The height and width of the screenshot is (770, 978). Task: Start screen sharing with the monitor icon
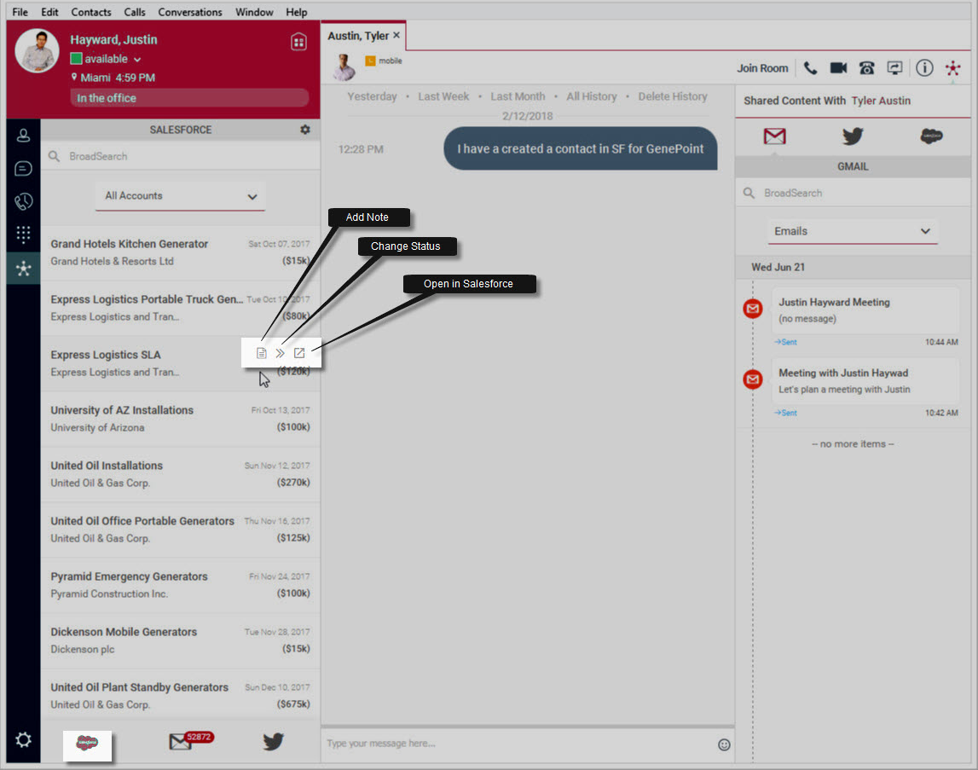895,68
